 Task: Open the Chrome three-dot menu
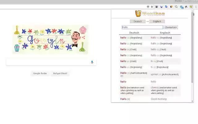click(196, 7)
